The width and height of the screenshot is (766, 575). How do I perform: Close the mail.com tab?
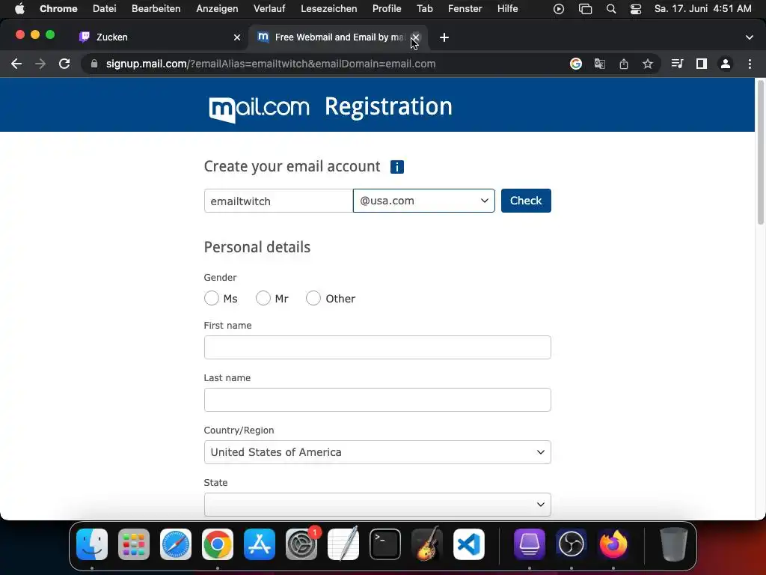(416, 37)
